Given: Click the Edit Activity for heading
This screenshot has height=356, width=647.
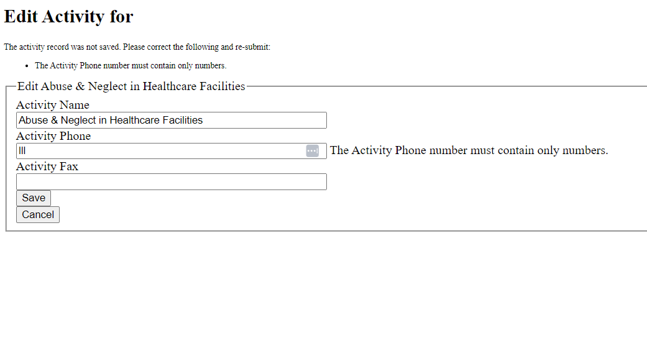Looking at the screenshot, I should [x=68, y=17].
